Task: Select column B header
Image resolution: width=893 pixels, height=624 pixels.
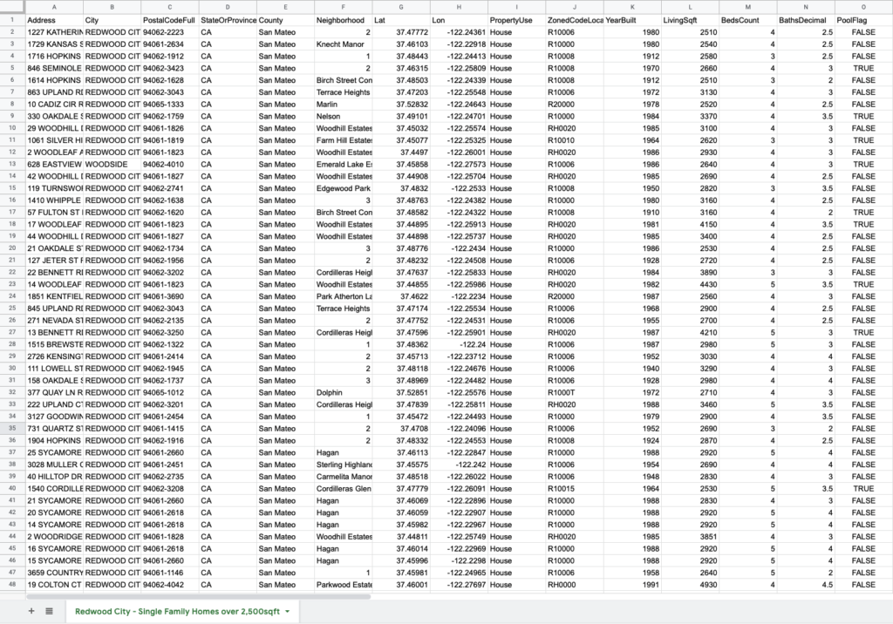Action: pos(112,7)
